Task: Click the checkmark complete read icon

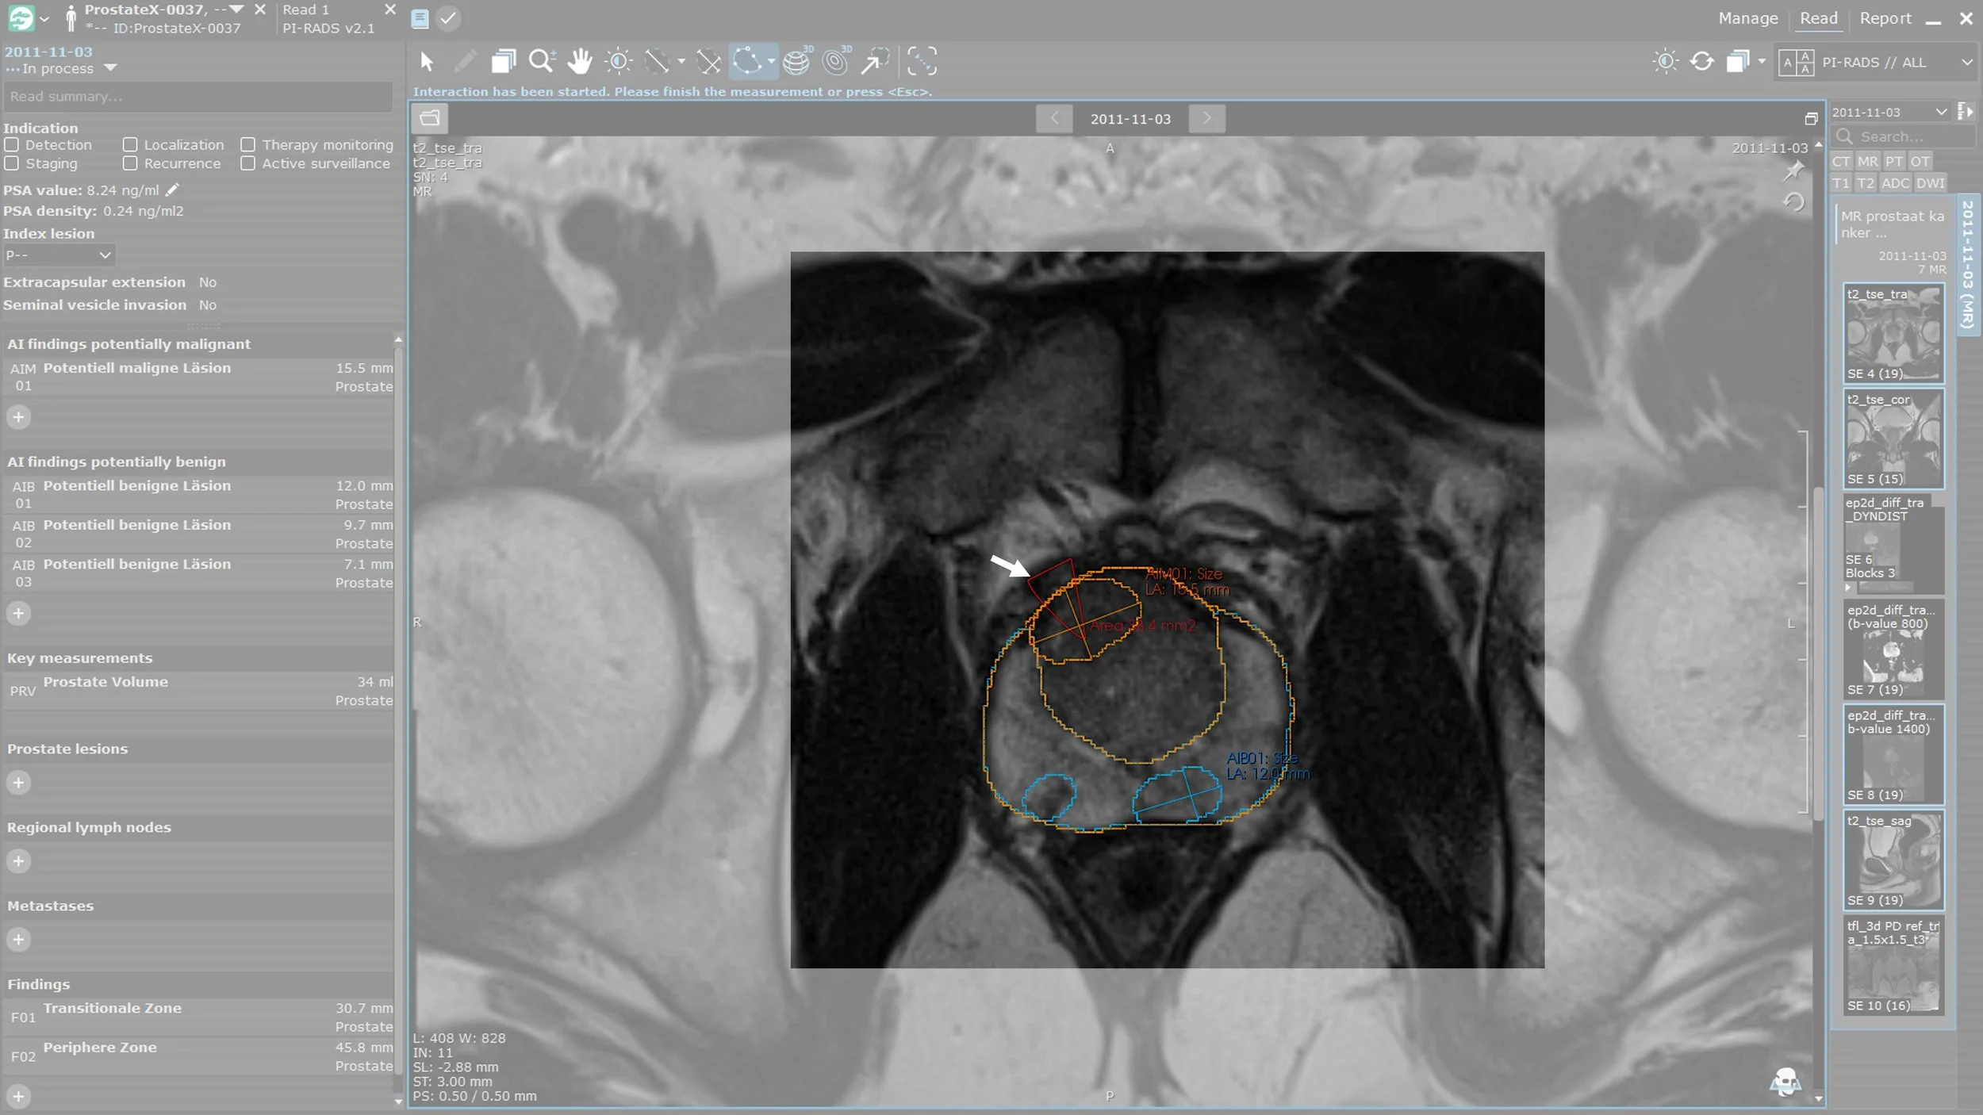Action: 448,18
